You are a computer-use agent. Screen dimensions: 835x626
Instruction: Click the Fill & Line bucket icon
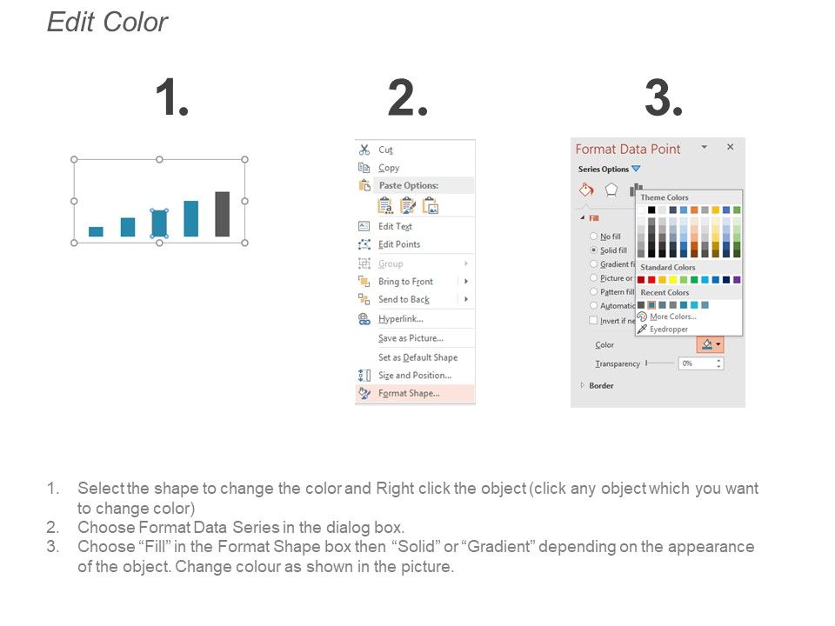[586, 189]
